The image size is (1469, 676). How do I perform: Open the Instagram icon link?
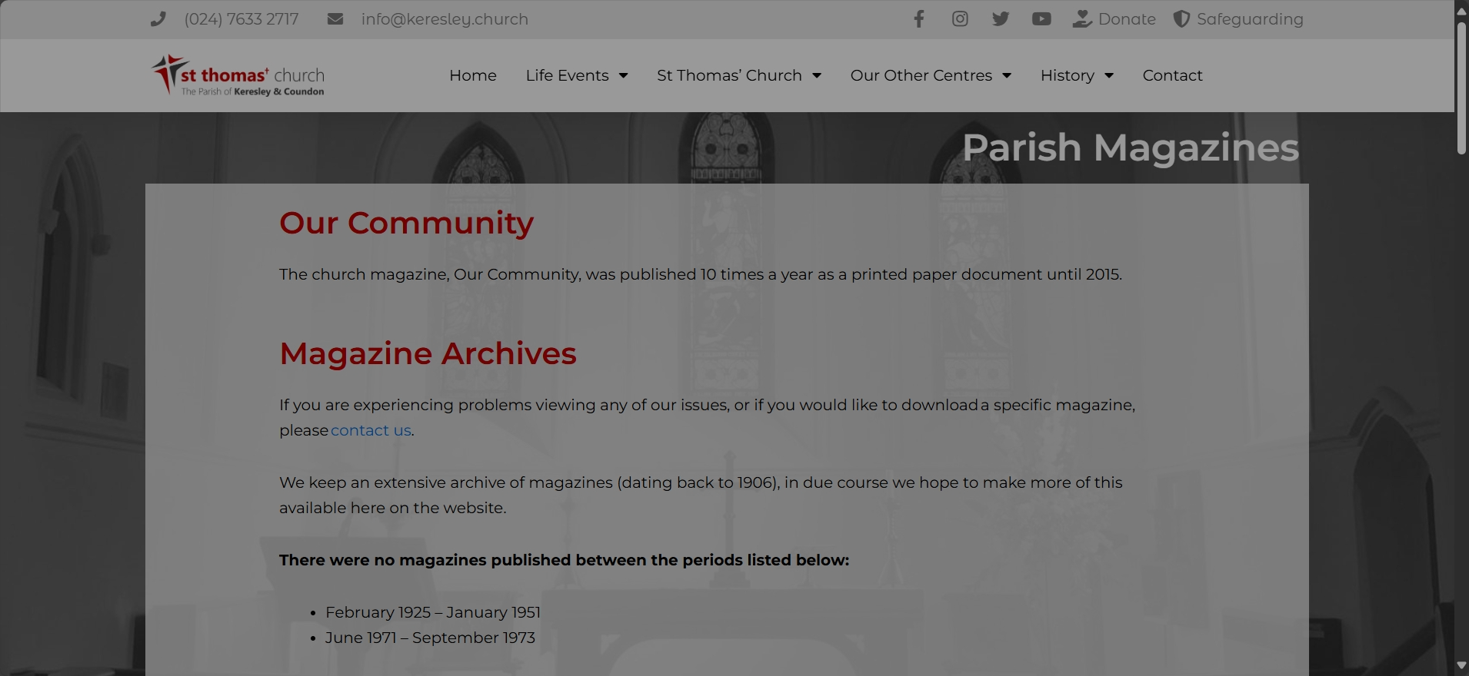click(x=960, y=19)
